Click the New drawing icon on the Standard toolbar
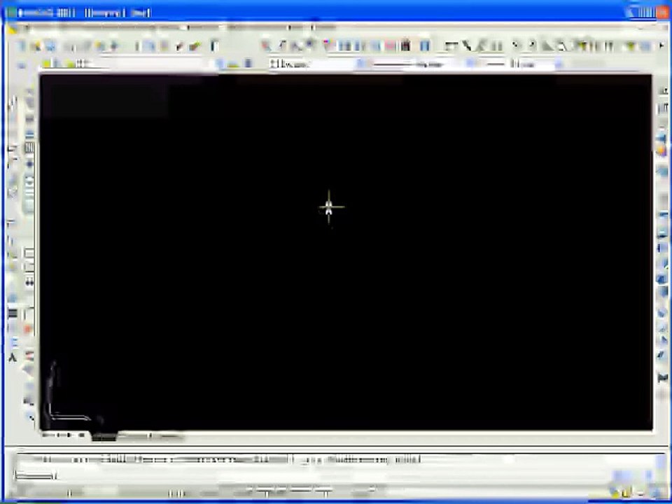The image size is (672, 504). pyautogui.click(x=21, y=46)
